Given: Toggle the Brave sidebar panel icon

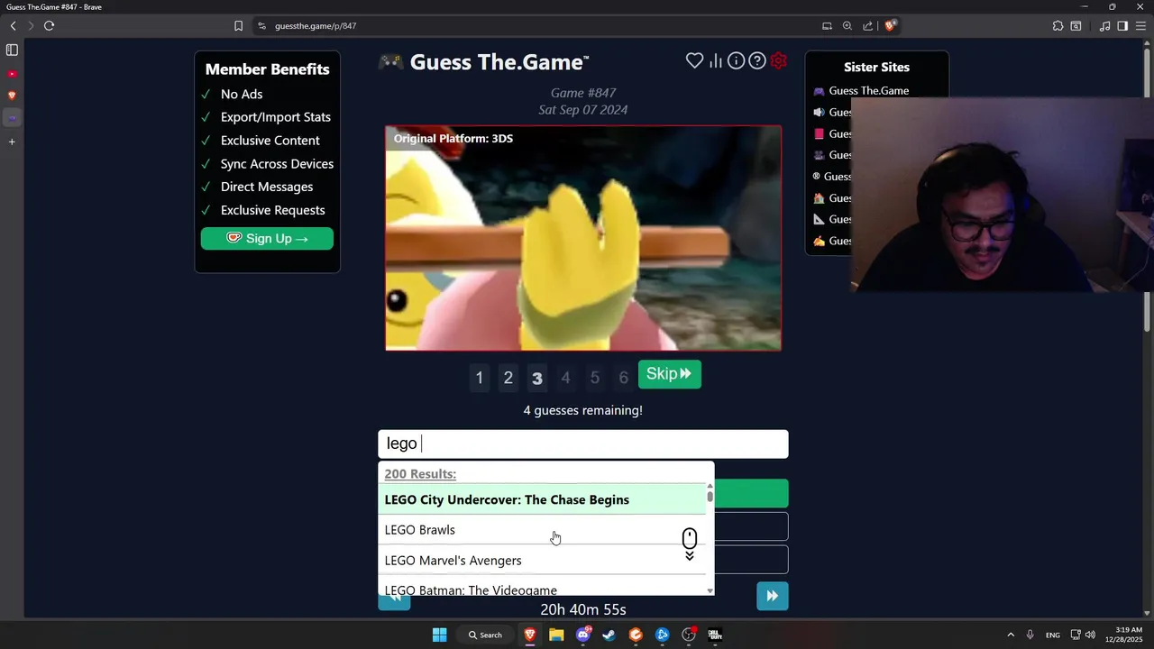Looking at the screenshot, I should (1122, 25).
